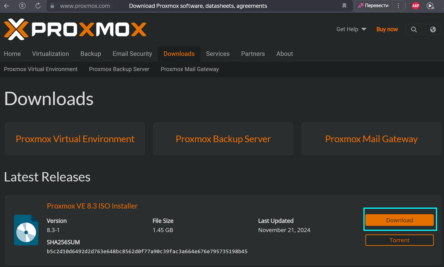The width and height of the screenshot is (444, 267).
Task: Click the Proxmox logo
Action: tap(75, 30)
